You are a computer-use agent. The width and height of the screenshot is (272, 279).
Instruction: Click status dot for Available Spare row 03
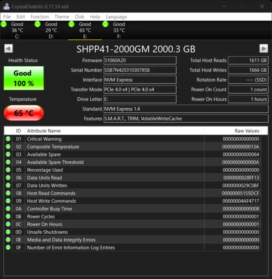pyautogui.click(x=8, y=154)
